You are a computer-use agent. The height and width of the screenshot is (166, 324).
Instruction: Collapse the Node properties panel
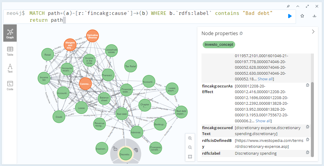(313, 32)
